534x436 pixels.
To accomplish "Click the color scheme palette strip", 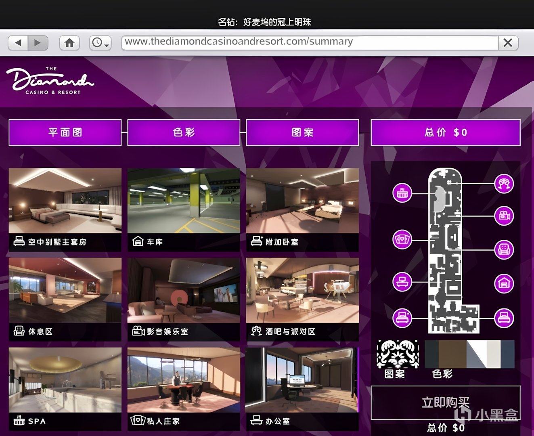I will [470, 354].
